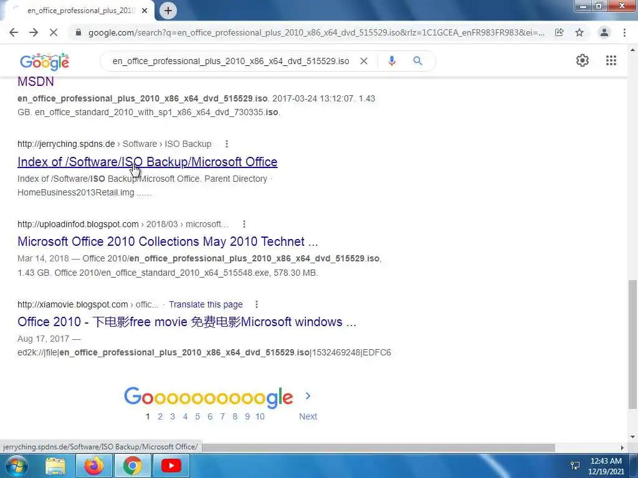Click the vertical scrollbar thumb
This screenshot has height=478, width=638.
click(x=632, y=344)
